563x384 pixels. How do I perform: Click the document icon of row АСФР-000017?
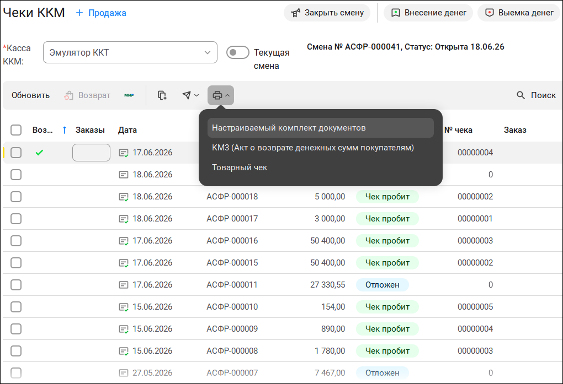tap(124, 219)
